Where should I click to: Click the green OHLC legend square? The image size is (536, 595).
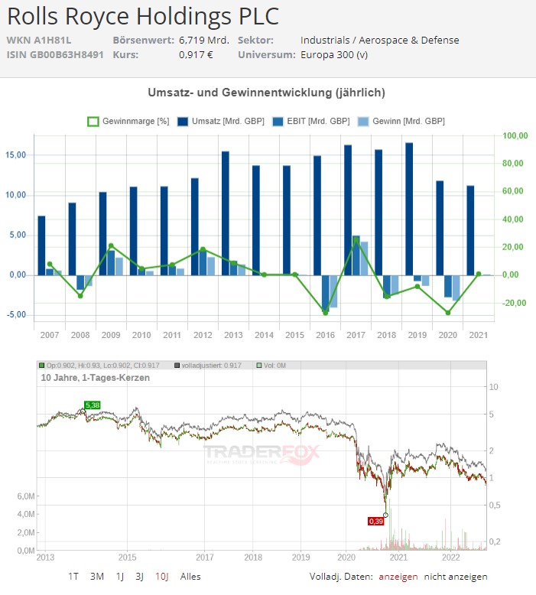point(42,366)
